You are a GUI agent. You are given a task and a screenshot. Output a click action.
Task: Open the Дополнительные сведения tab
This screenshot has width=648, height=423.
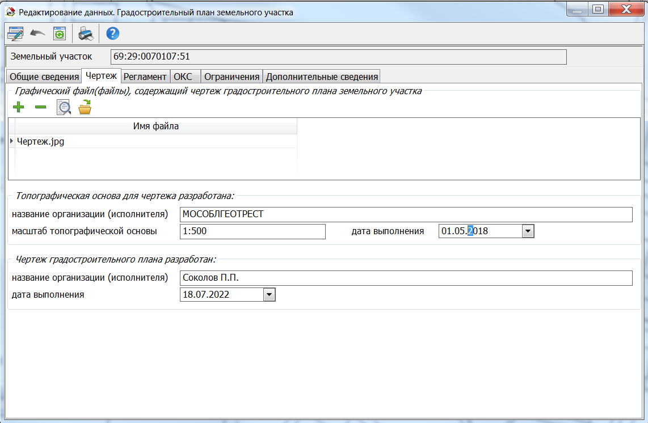[322, 77]
